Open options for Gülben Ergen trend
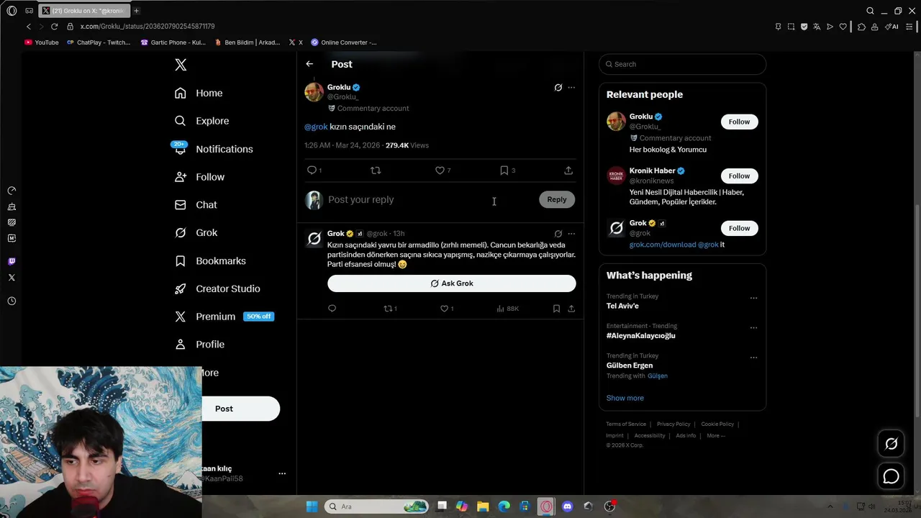Screen dimensions: 921x518 pos(753,358)
